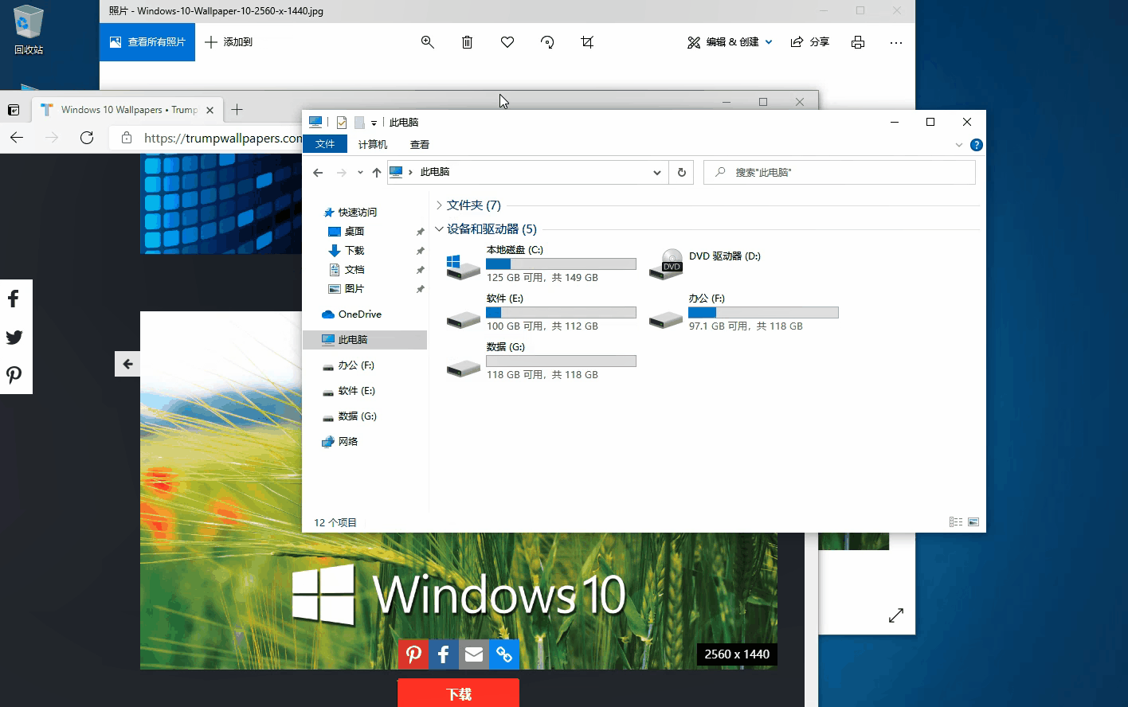Click the Add to button in Photos
1128x707 pixels.
[x=229, y=42]
